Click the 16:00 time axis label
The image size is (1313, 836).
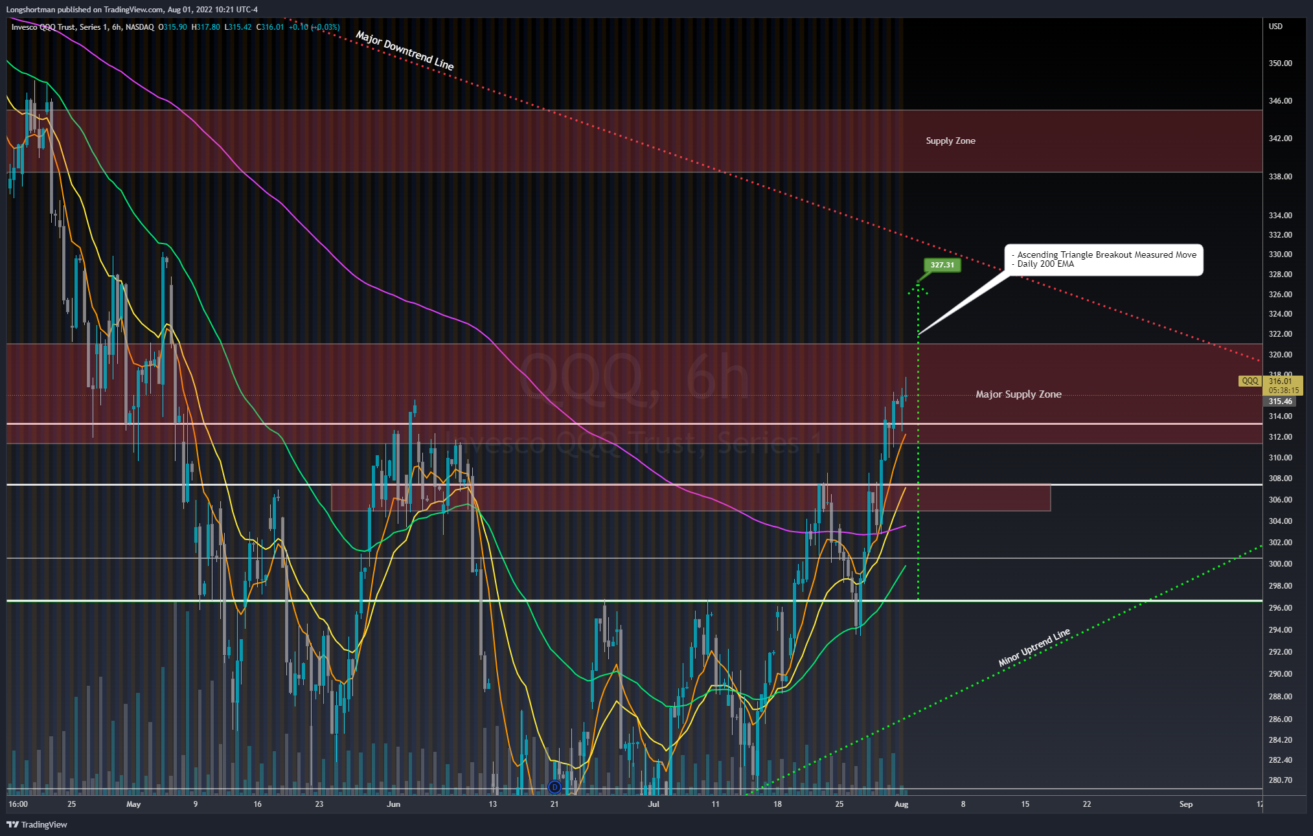(18, 804)
